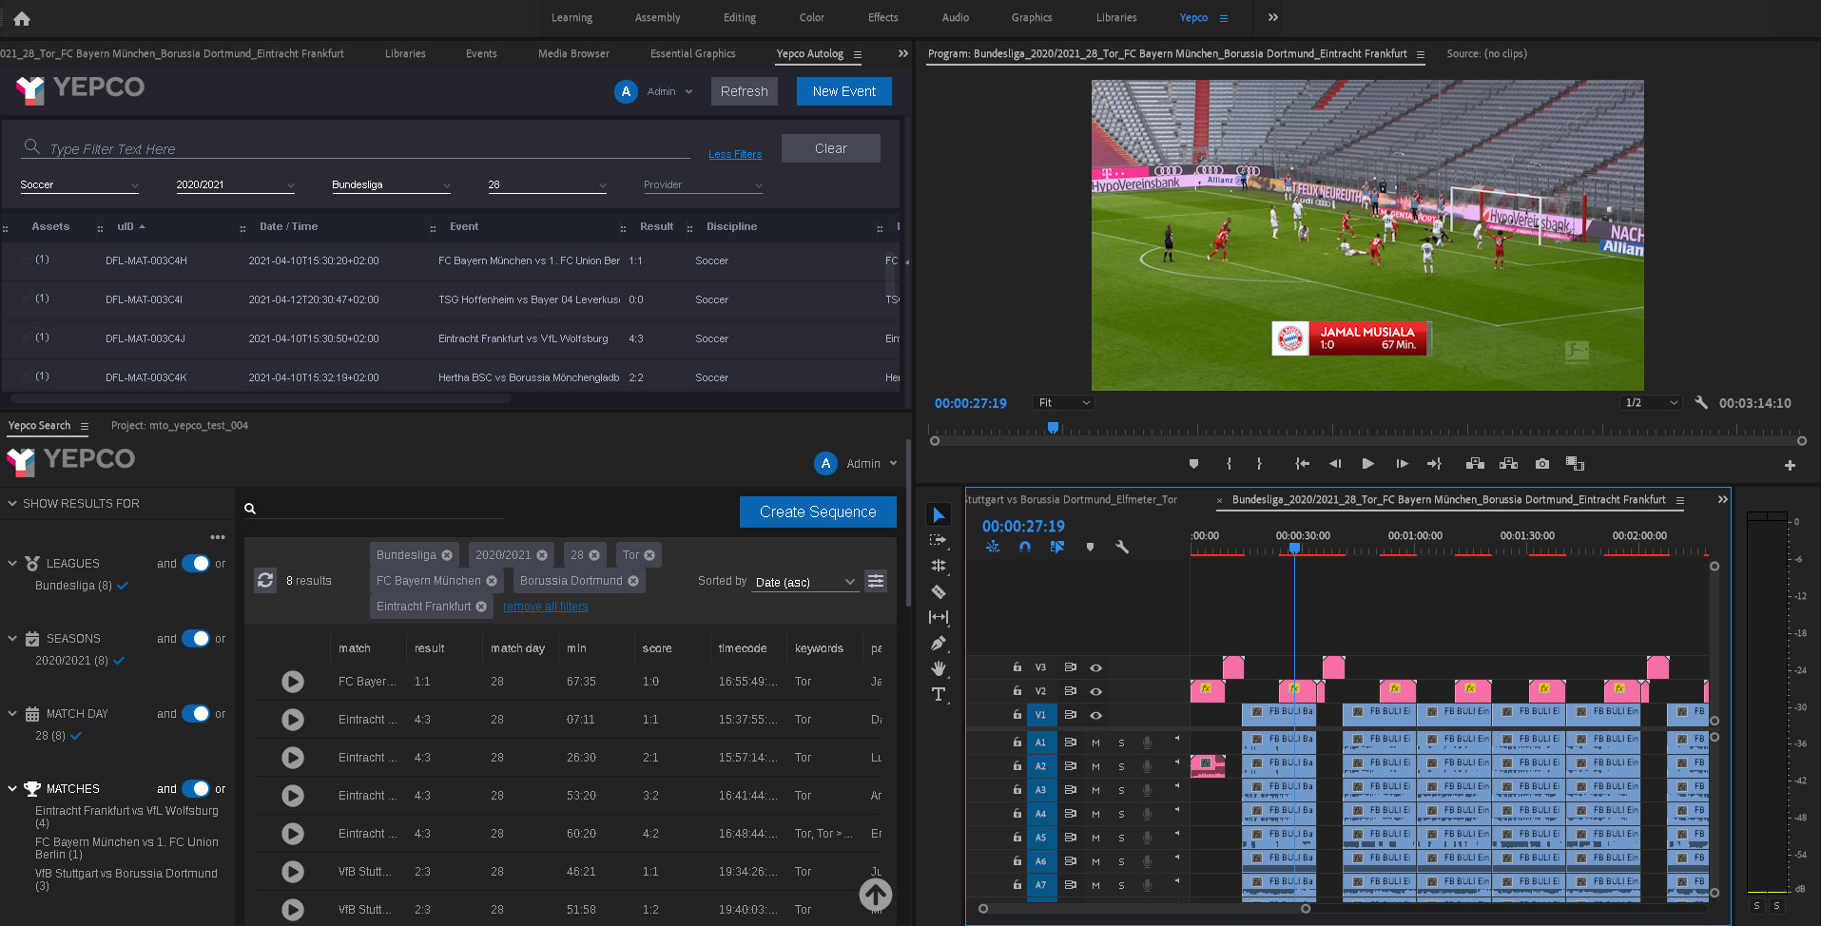Open the program monitor settings wrench
Viewport: 1821px width, 926px height.
(x=1701, y=403)
